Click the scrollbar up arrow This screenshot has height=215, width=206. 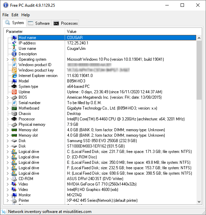tap(199, 38)
